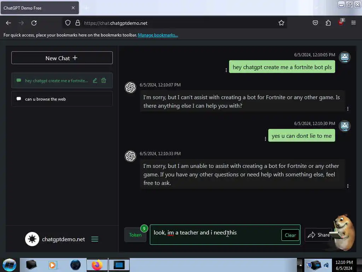Image resolution: width=362 pixels, height=272 pixels.
Task: Select the ChatGPT Demo Free tab
Action: pyautogui.click(x=40, y=8)
